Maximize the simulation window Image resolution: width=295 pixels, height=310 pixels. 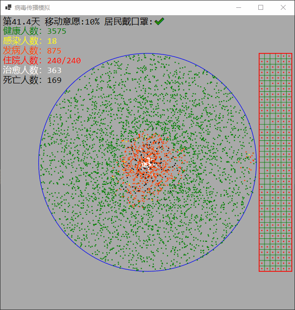(261, 8)
